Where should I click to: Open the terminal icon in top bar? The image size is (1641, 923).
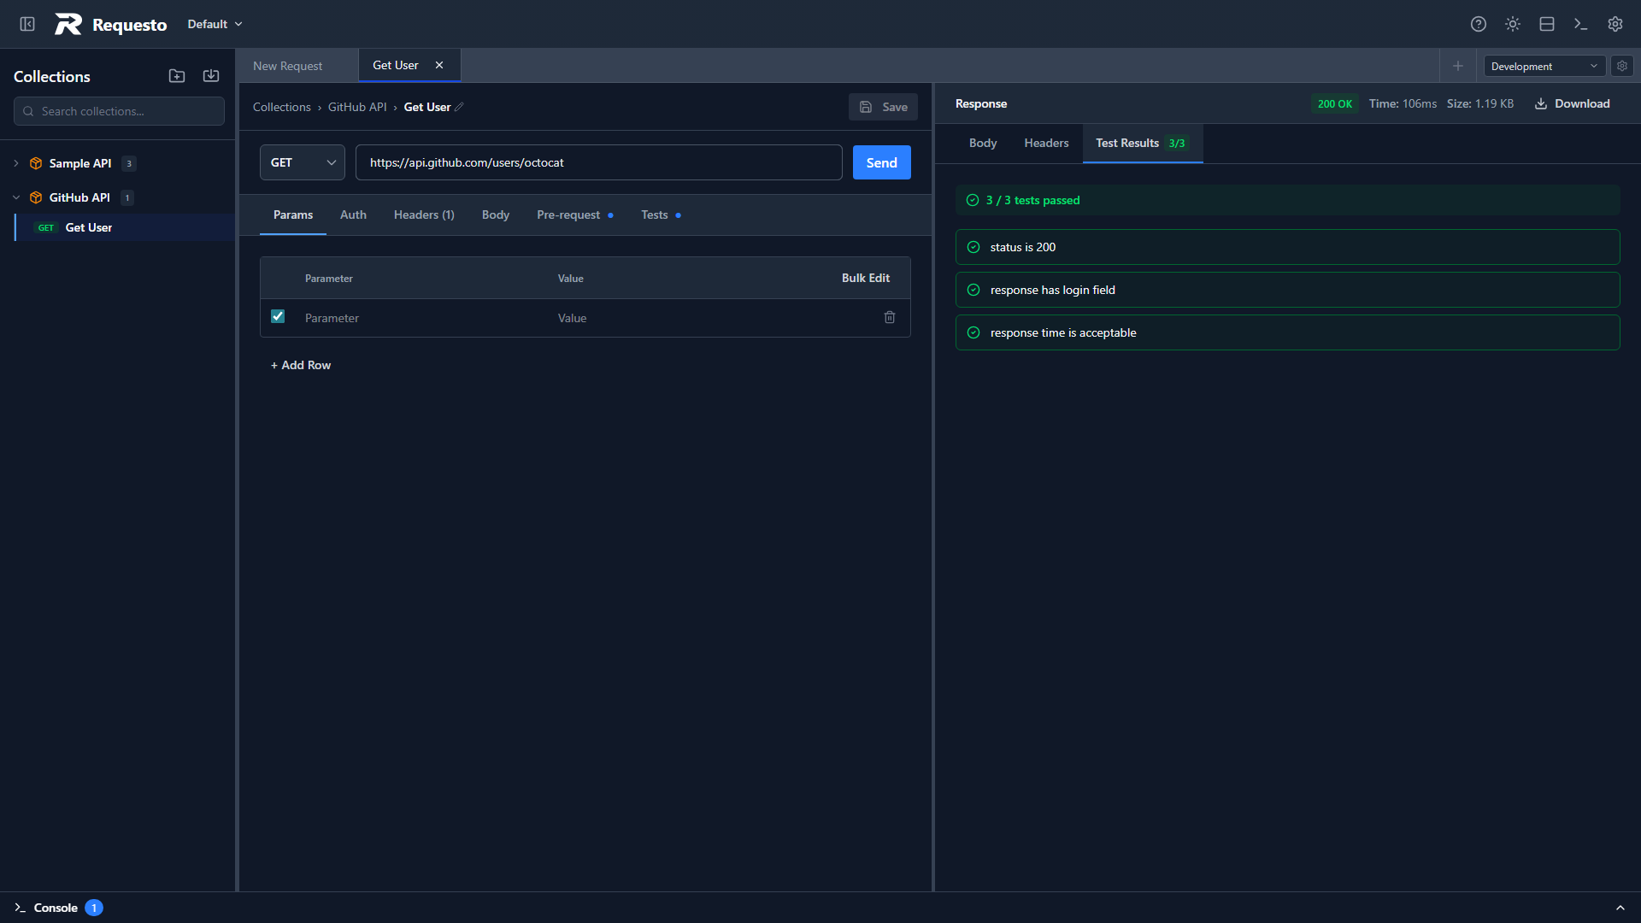[x=1581, y=24]
